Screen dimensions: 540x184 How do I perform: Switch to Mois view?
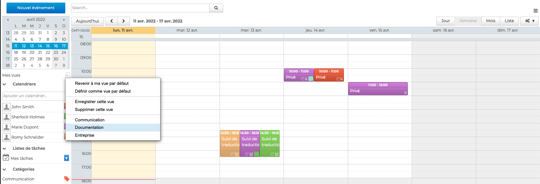[490, 21]
